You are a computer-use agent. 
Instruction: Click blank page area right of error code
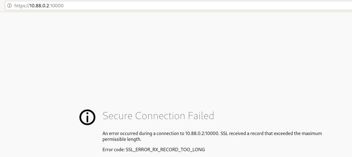275,150
